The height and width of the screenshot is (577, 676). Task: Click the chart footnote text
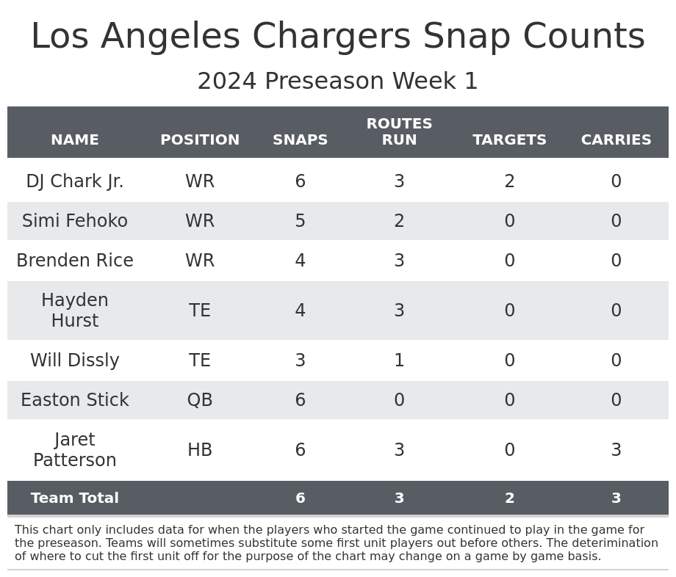337,543
